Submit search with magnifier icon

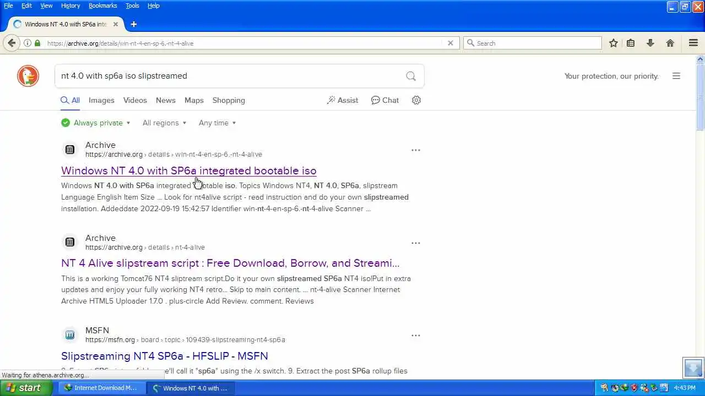coord(411,76)
